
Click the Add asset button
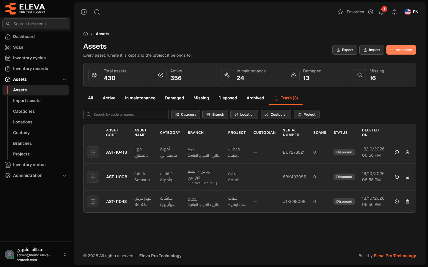point(401,50)
